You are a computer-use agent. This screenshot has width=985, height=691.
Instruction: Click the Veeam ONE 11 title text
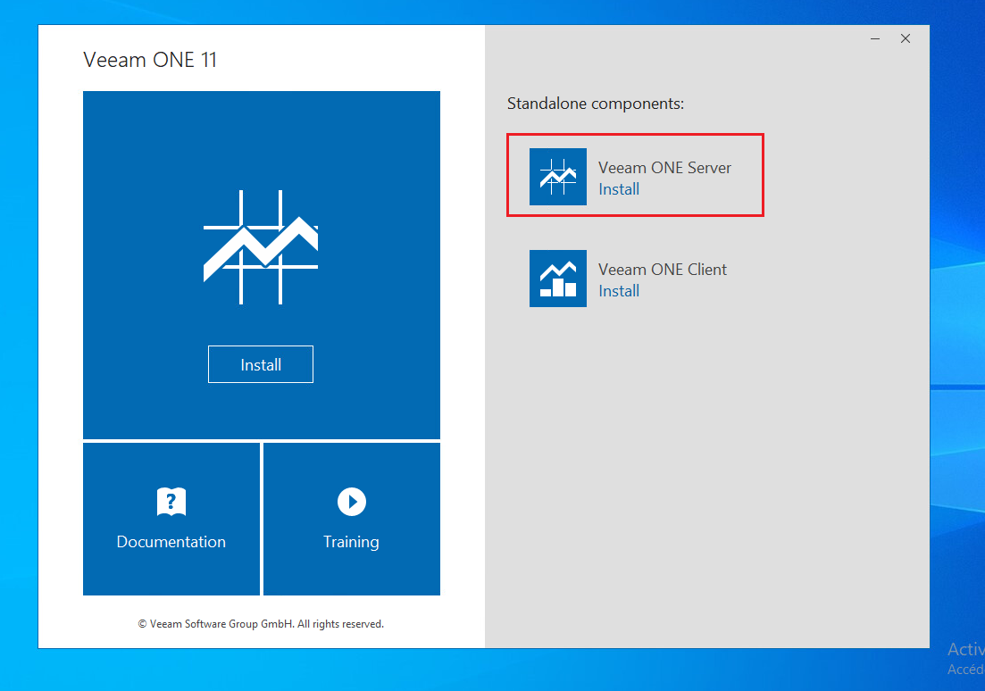(x=150, y=60)
